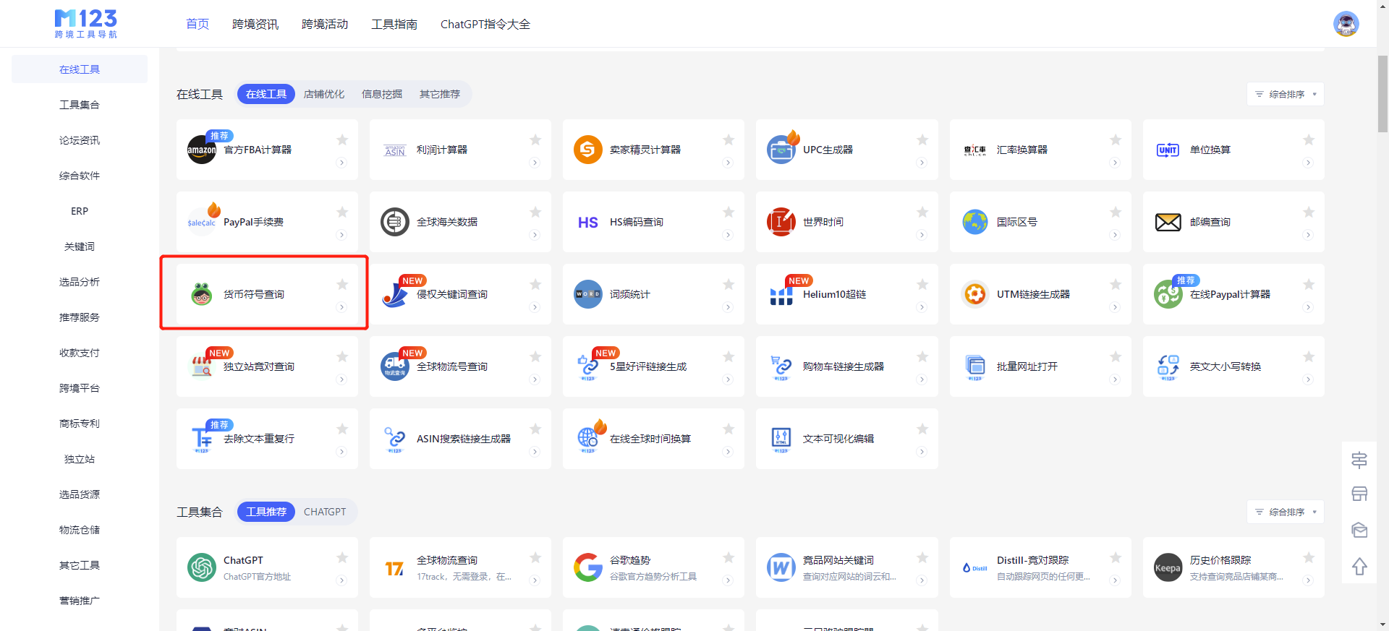The height and width of the screenshot is (631, 1389).
Task: Switch to the 信息挖掘 tab
Action: pyautogui.click(x=382, y=94)
